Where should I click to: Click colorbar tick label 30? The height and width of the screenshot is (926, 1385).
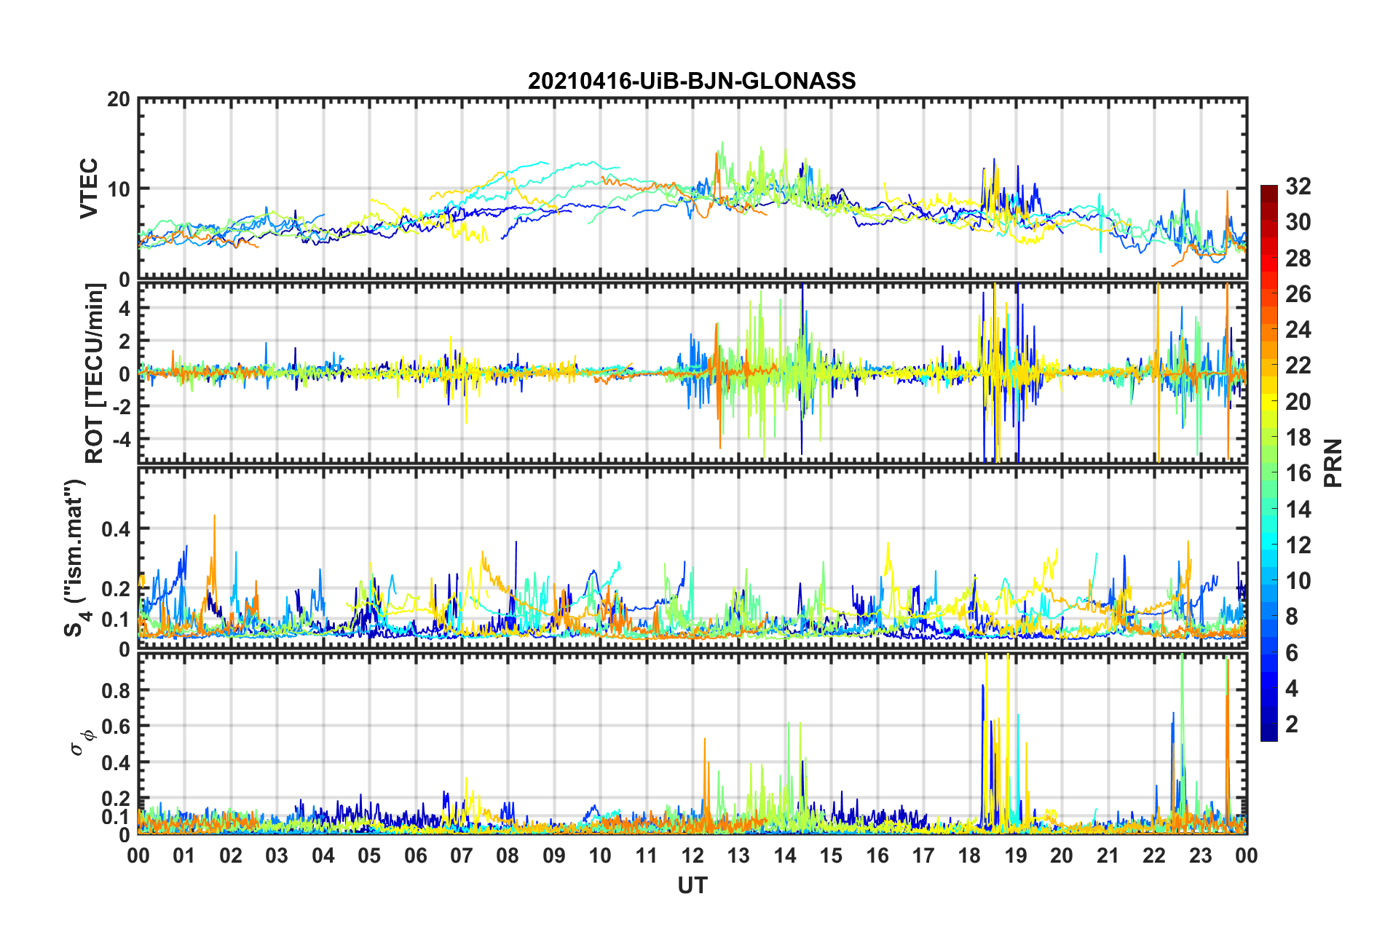coord(1298,222)
